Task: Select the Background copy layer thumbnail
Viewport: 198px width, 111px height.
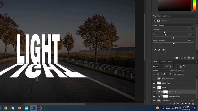Action: (x=159, y=79)
